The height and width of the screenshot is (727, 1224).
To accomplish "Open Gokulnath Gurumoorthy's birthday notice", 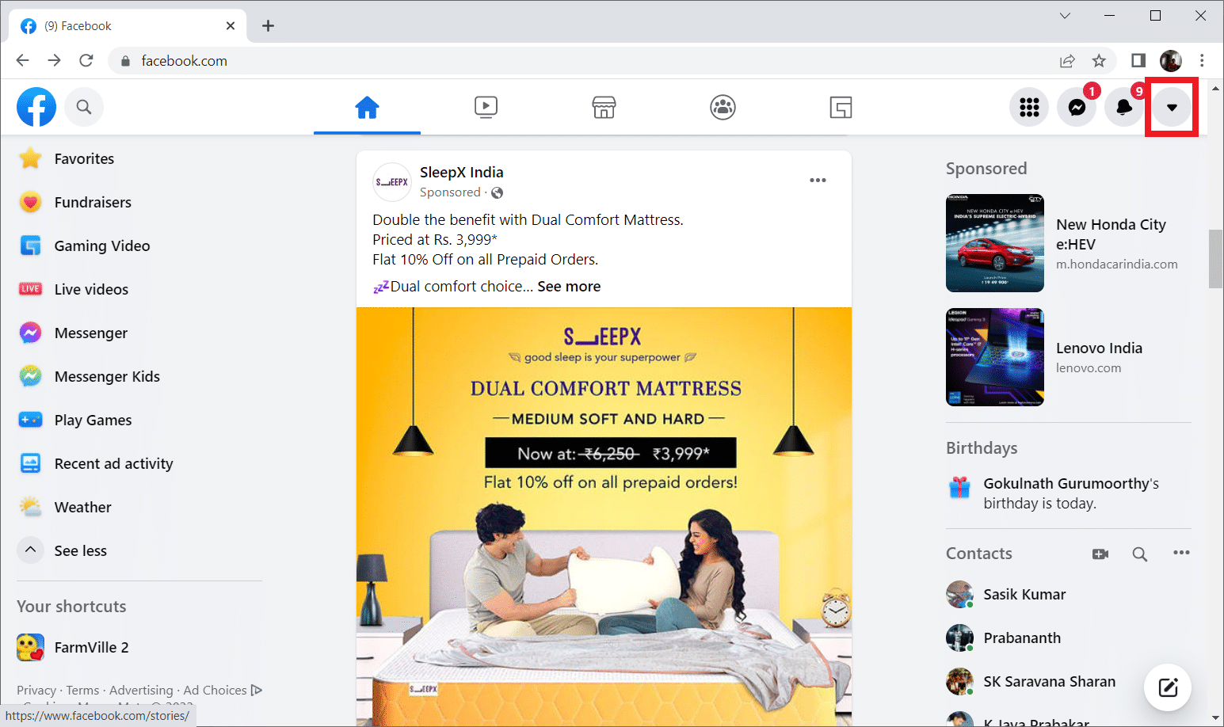I will coord(1069,493).
